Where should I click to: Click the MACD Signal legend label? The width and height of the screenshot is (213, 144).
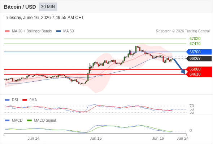click(x=45, y=120)
